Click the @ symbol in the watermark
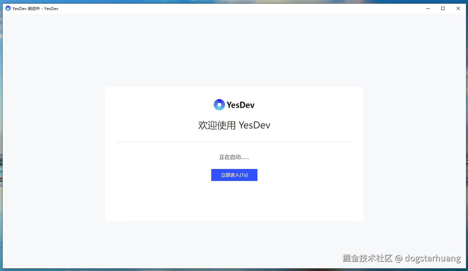The height and width of the screenshot is (271, 468). pos(398,258)
